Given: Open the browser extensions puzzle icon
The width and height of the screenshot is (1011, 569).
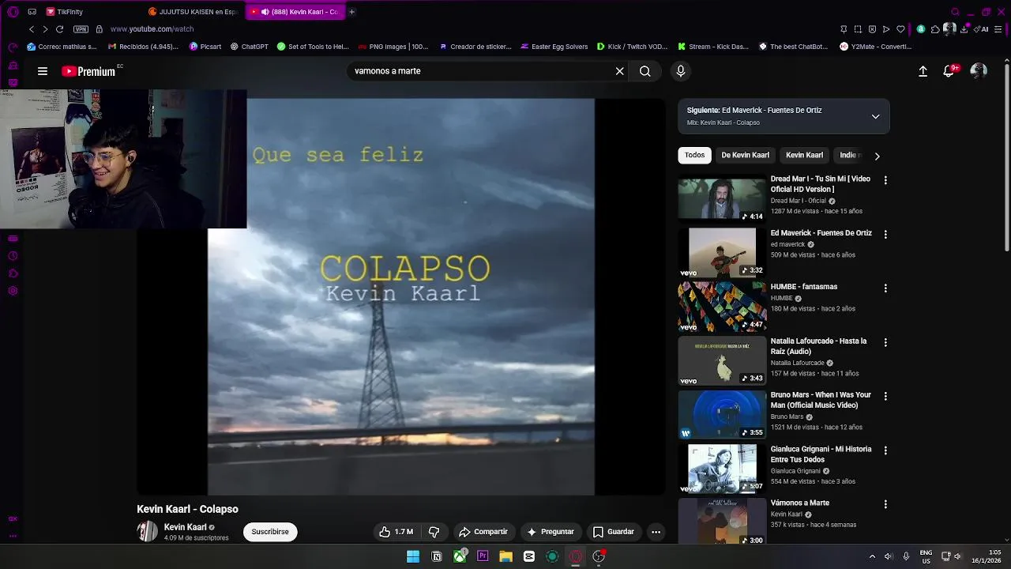Looking at the screenshot, I should coord(935,29).
